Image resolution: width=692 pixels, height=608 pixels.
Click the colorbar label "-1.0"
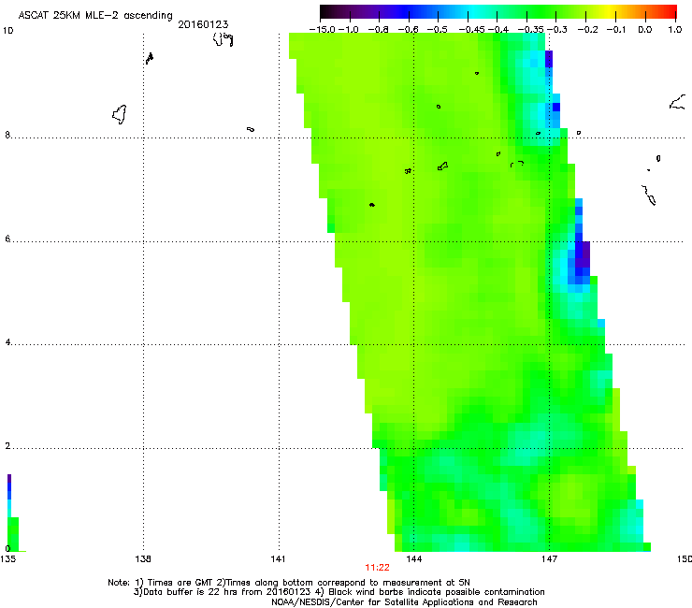pos(349,30)
